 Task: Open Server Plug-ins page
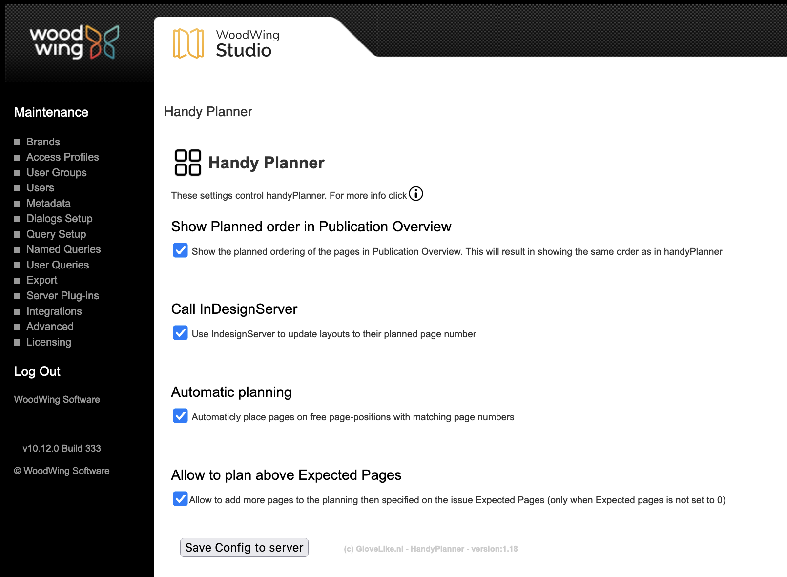(x=62, y=296)
